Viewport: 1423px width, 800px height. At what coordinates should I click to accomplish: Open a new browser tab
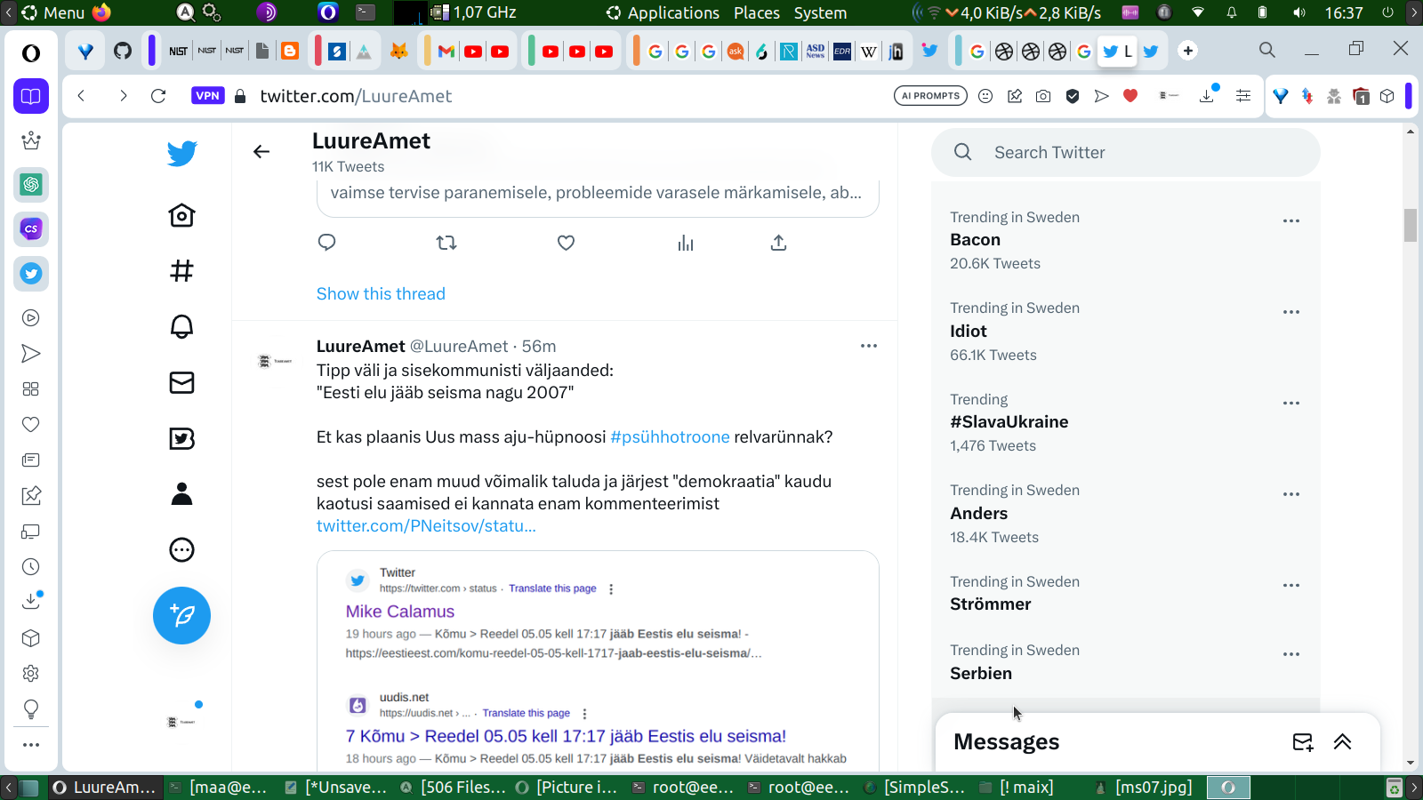click(x=1188, y=51)
